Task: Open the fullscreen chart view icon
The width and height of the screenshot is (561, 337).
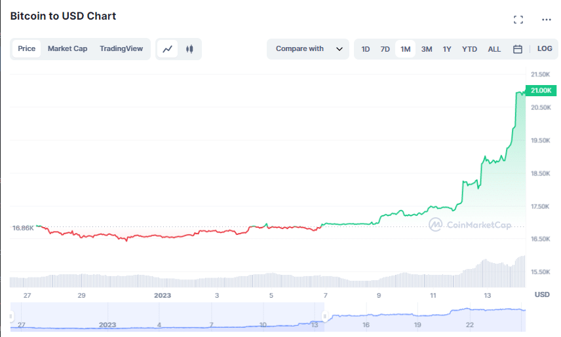Action: tap(518, 20)
